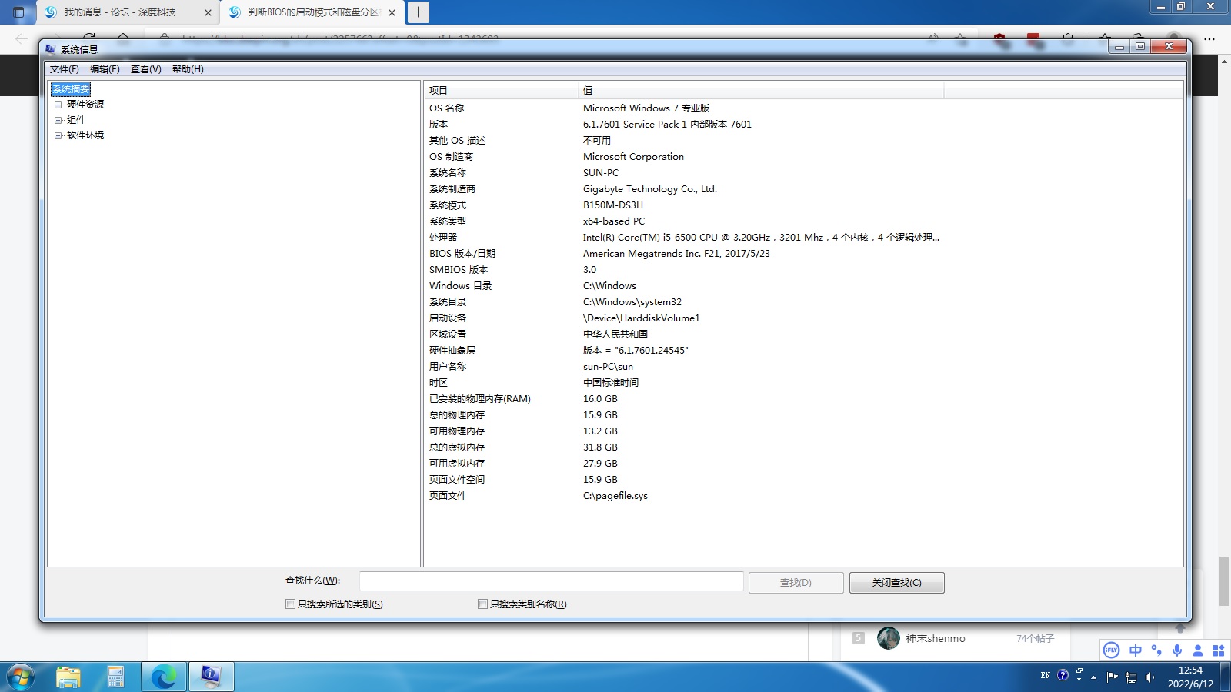Open the network tray icon
The width and height of the screenshot is (1231, 692).
point(1131,677)
